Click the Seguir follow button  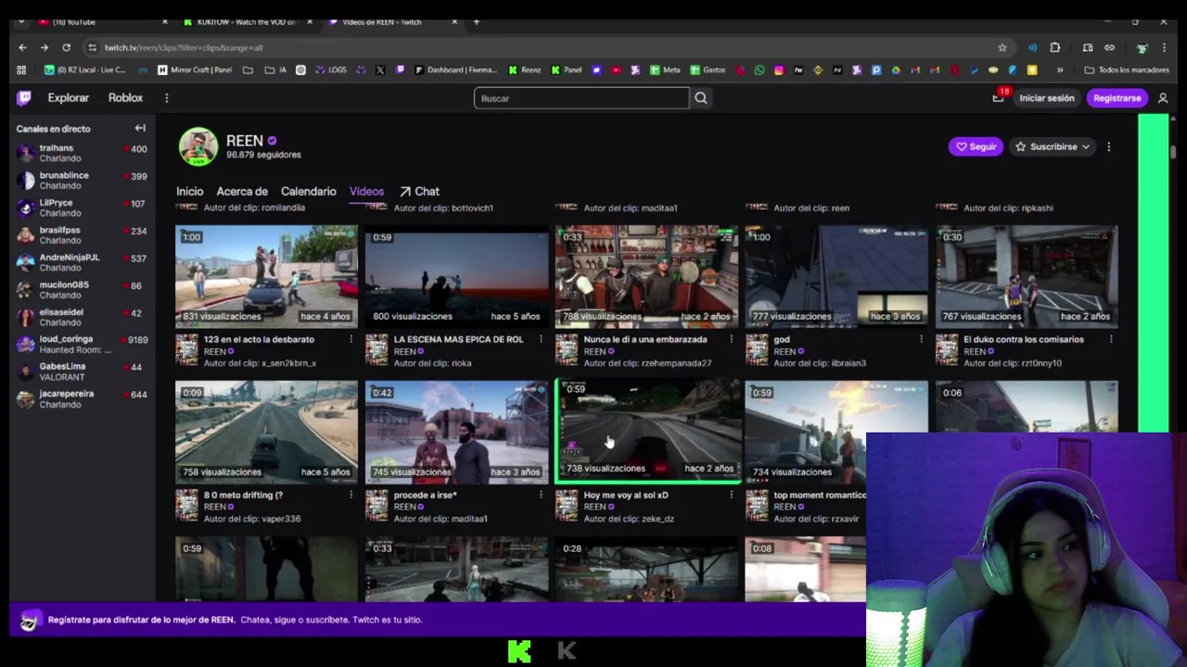[976, 146]
